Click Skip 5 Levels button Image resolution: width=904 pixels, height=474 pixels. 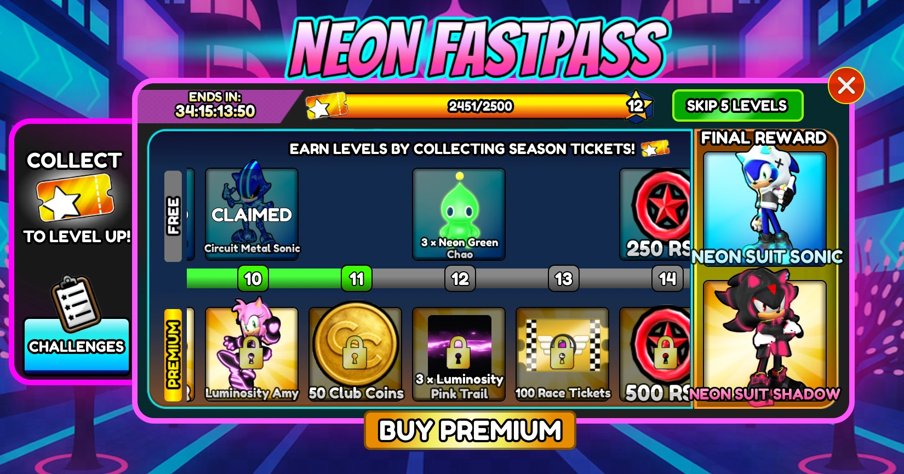[737, 105]
